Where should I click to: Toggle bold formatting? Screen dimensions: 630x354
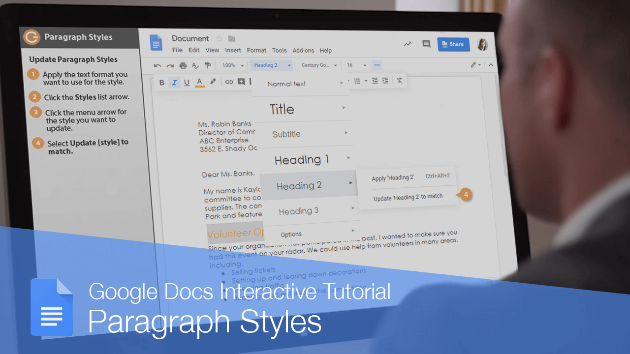161,82
